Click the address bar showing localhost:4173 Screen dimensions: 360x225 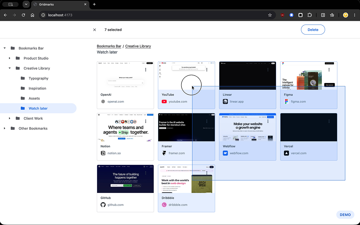(157, 15)
